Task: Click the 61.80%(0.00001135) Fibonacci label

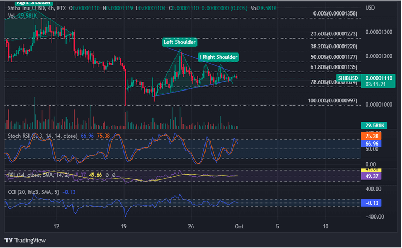Action: coord(334,67)
